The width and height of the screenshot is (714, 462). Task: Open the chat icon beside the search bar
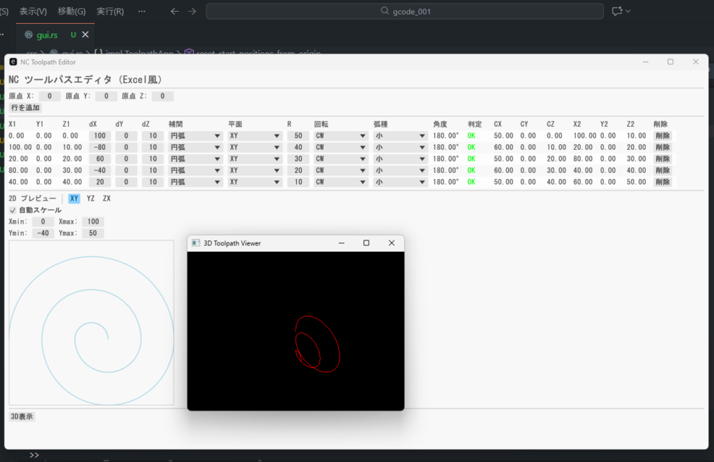617,11
